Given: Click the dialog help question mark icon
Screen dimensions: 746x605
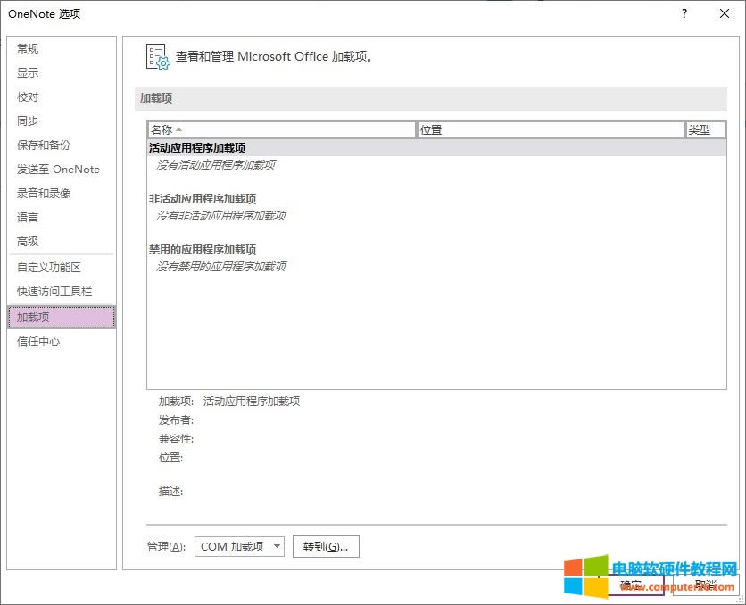Looking at the screenshot, I should click(x=684, y=13).
